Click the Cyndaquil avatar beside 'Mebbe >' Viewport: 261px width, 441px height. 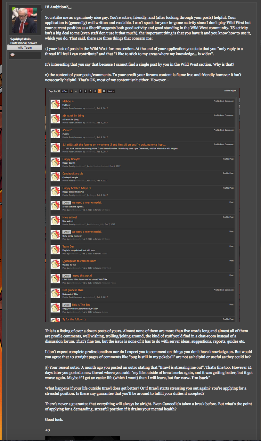[56, 105]
